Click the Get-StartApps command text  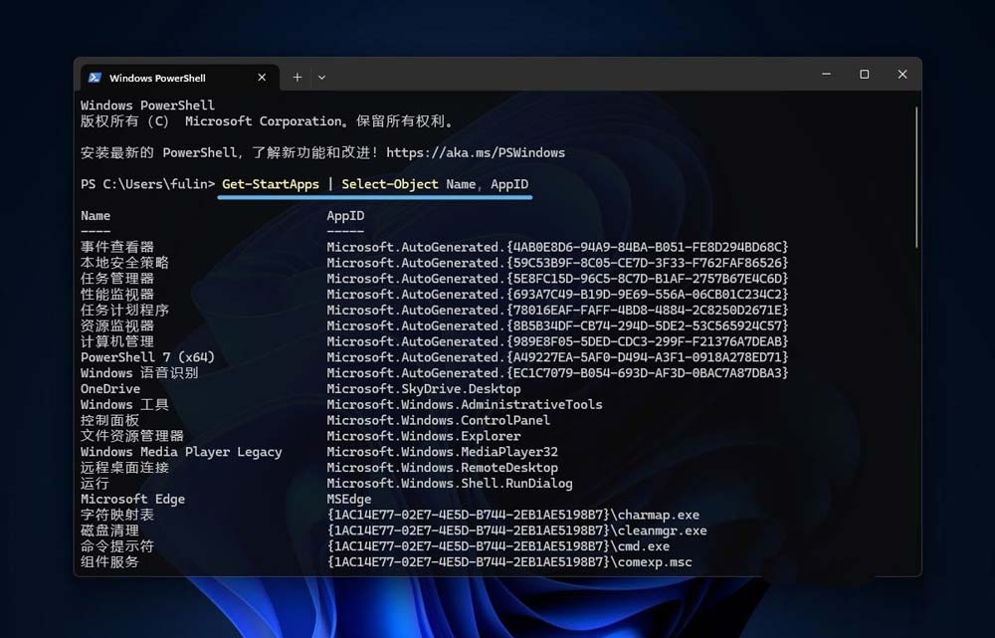(x=271, y=184)
